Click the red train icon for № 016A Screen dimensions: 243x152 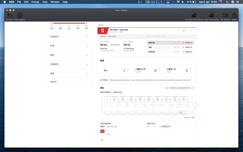click(102, 31)
